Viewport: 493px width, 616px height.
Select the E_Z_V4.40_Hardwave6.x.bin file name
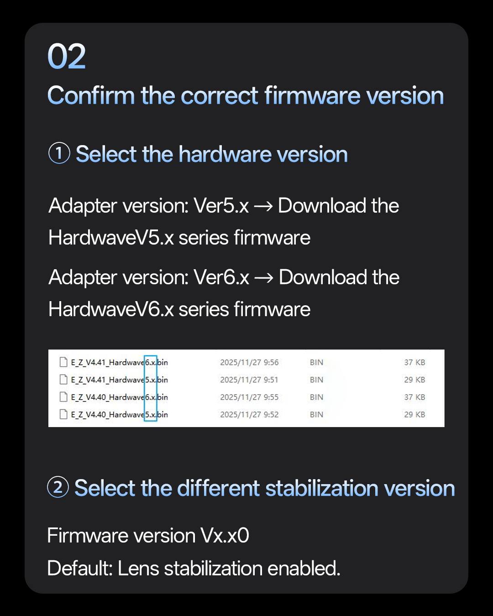[x=119, y=397]
